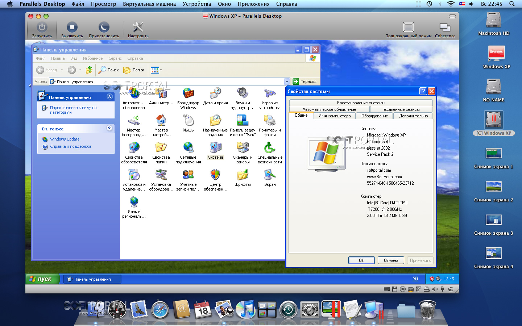Collapse the Панель управления side pane
The width and height of the screenshot is (522, 326).
coord(109,97)
